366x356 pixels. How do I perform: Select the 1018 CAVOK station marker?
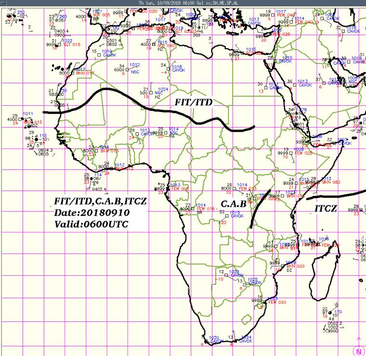pyautogui.click(x=169, y=69)
